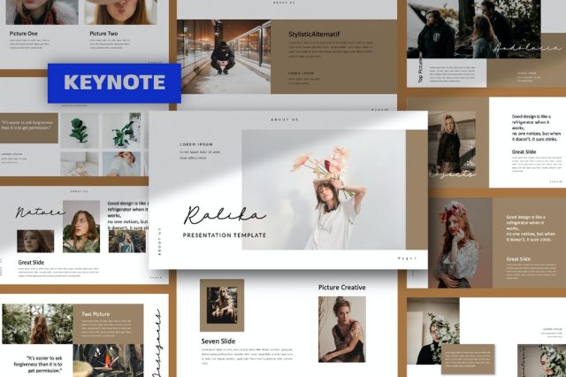Open the portrait above Seven Slide
Viewport: 566px width, 377px height.
tap(221, 305)
